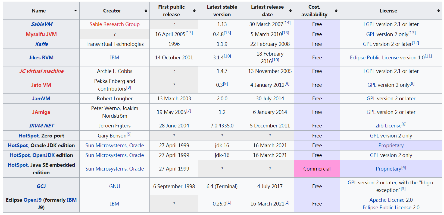The height and width of the screenshot is (215, 444).
Task: Select the Archie L. Cobbs cell
Action: [x=115, y=71]
